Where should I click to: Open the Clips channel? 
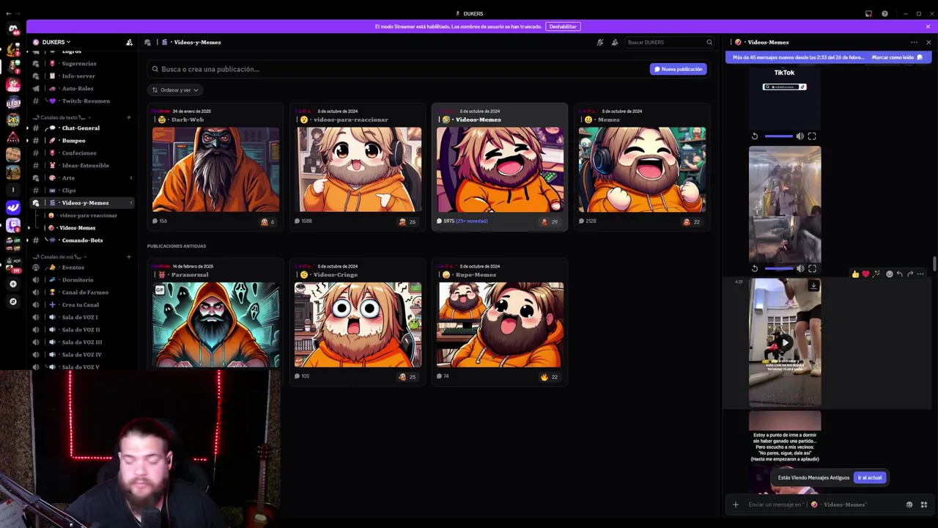(x=82, y=191)
